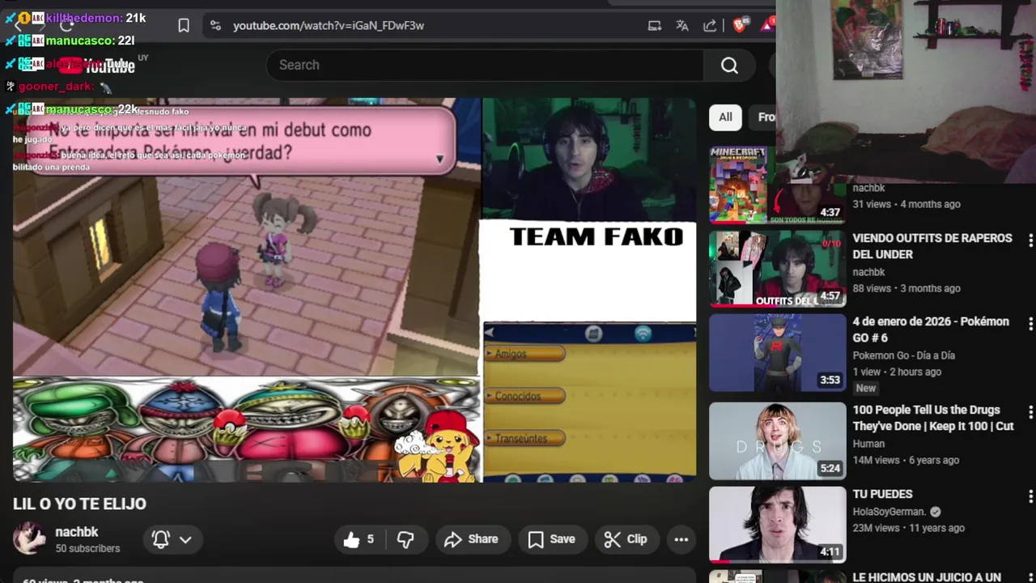Screen dimensions: 1036x583
Task: Click the title "100 People Tell Us the Drugs They've Done"
Action: click(x=933, y=418)
